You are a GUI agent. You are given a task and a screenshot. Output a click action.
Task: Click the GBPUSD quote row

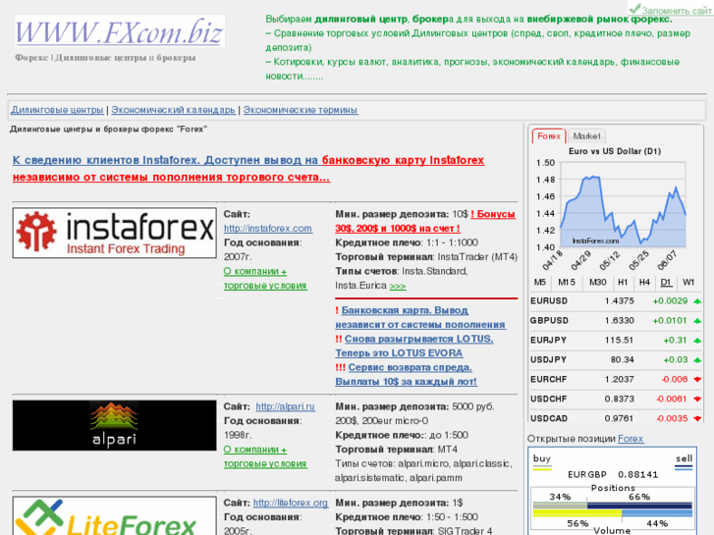(x=615, y=321)
